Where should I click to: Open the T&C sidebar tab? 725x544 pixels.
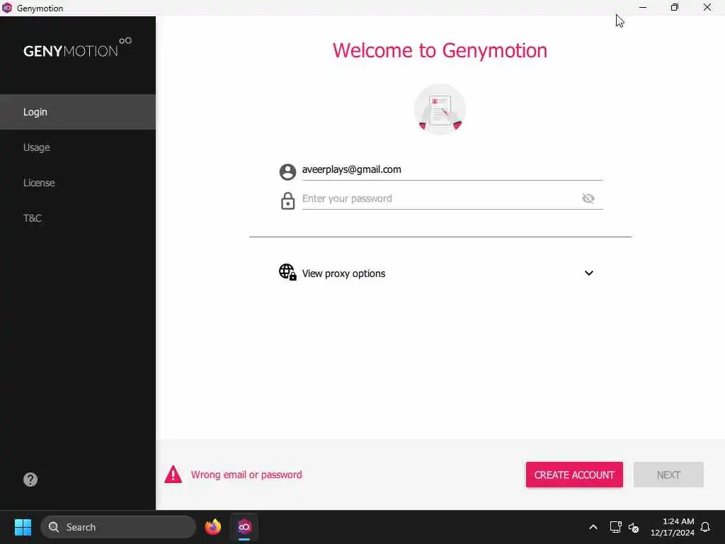pyautogui.click(x=78, y=218)
